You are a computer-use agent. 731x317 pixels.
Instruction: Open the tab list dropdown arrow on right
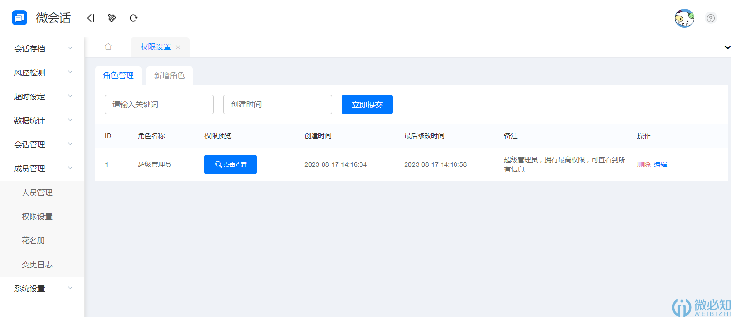[726, 47]
